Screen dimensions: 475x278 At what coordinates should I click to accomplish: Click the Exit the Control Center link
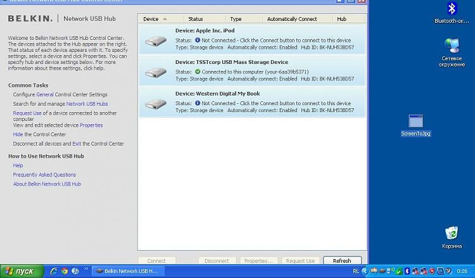[77, 144]
